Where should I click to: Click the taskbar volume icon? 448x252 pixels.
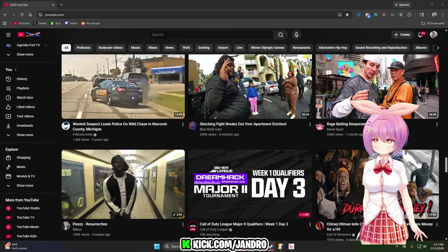(425, 246)
